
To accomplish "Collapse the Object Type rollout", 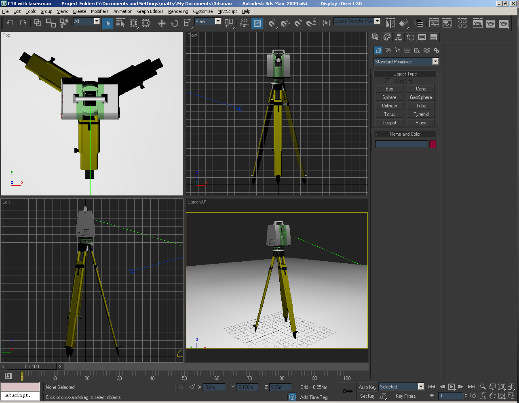I will pyautogui.click(x=405, y=74).
